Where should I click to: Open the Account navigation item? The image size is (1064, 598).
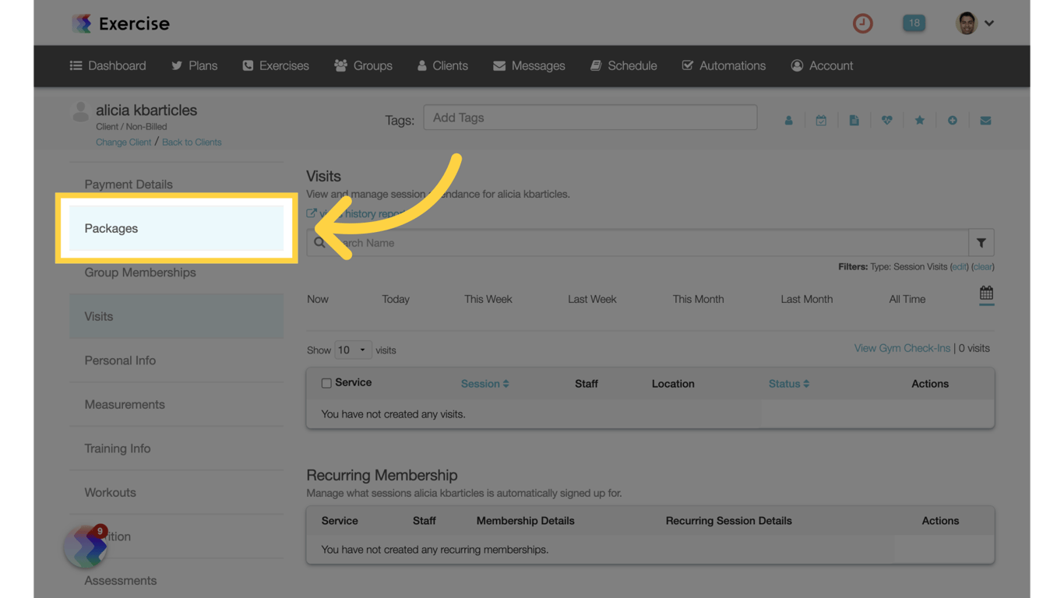pyautogui.click(x=822, y=66)
